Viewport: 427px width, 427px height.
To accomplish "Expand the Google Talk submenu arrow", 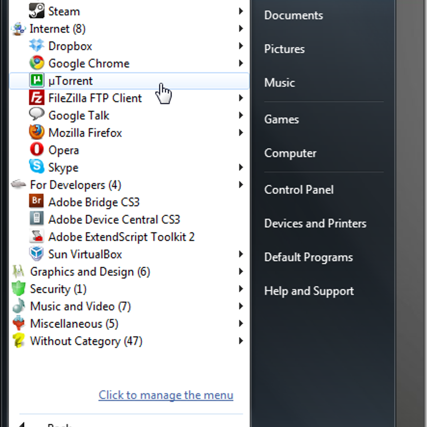I will (241, 115).
